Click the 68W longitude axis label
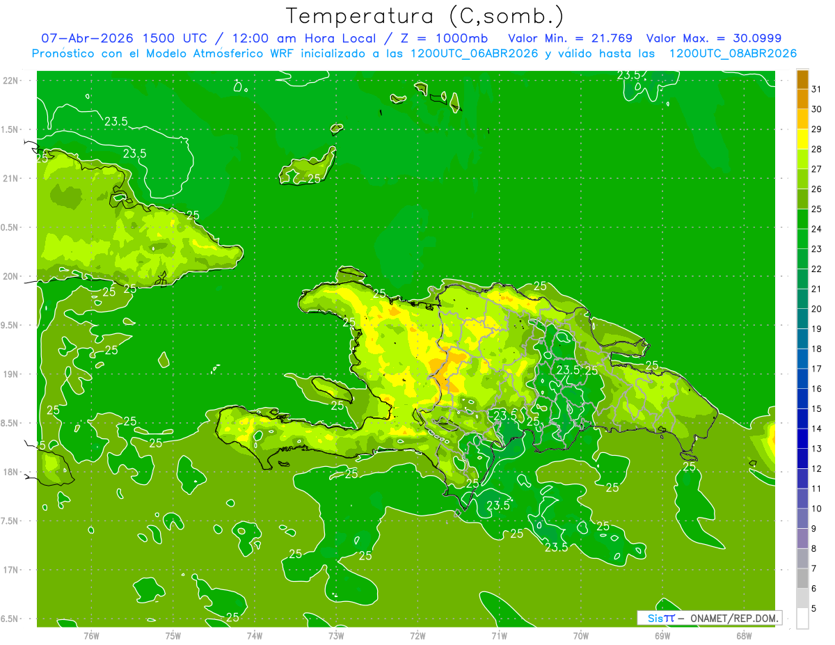Screen dimensions: 835x645 click(744, 635)
